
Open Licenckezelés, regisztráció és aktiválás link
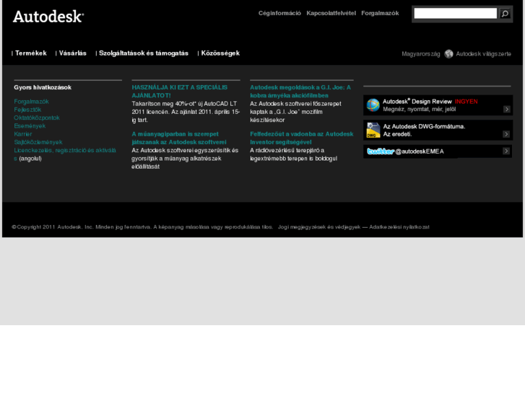point(65,154)
